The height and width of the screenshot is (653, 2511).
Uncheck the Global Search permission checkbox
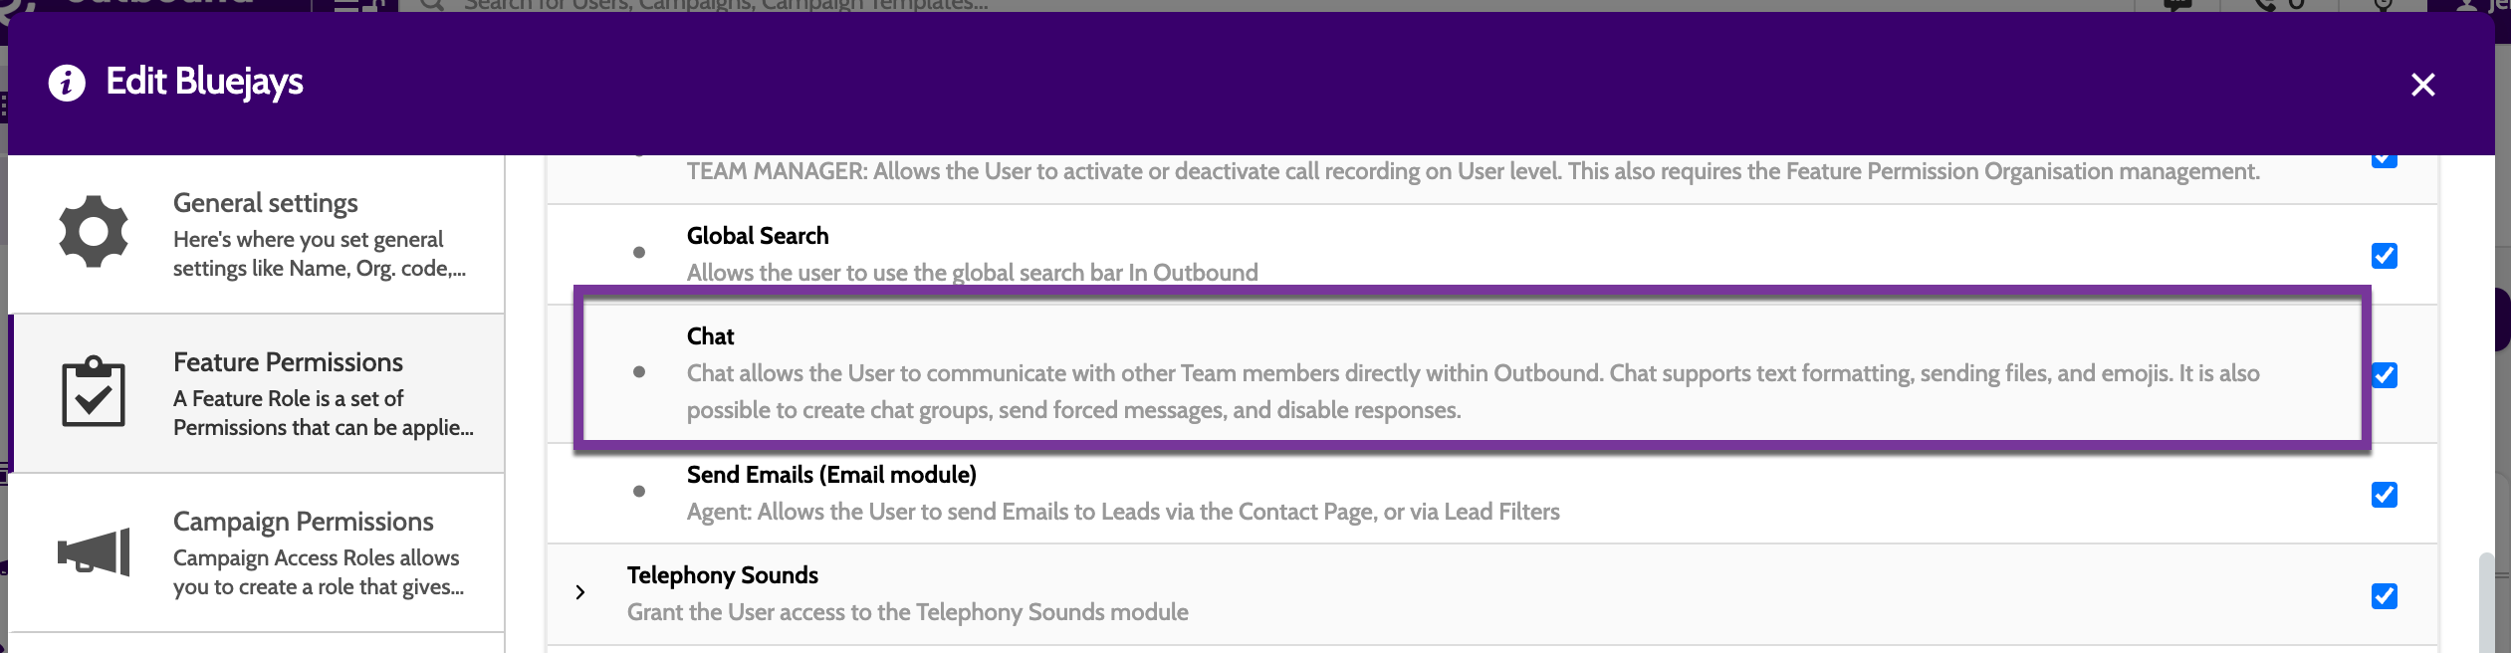[x=2384, y=256]
